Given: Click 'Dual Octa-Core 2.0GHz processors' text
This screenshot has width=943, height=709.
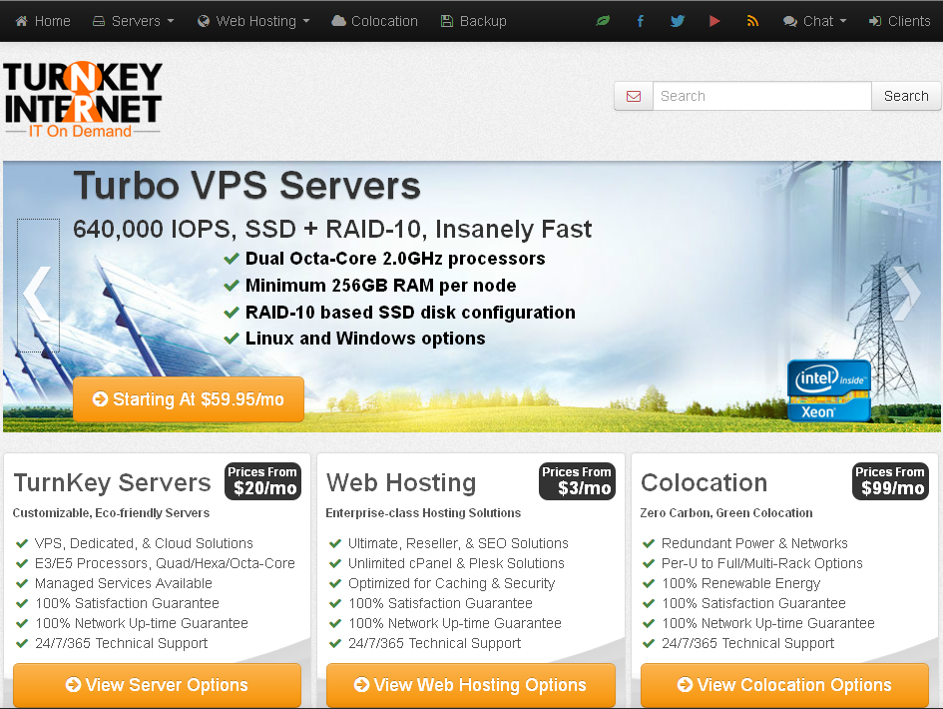Looking at the screenshot, I should click(395, 259).
